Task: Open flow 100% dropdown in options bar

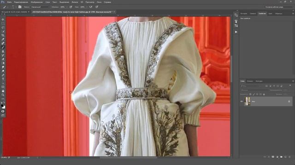Action: point(87,7)
